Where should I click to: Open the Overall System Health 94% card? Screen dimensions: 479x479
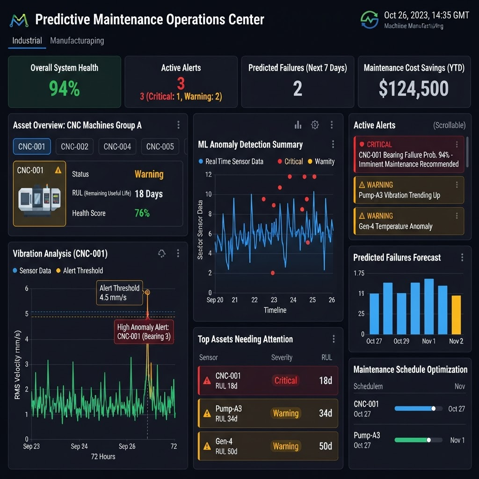click(65, 81)
